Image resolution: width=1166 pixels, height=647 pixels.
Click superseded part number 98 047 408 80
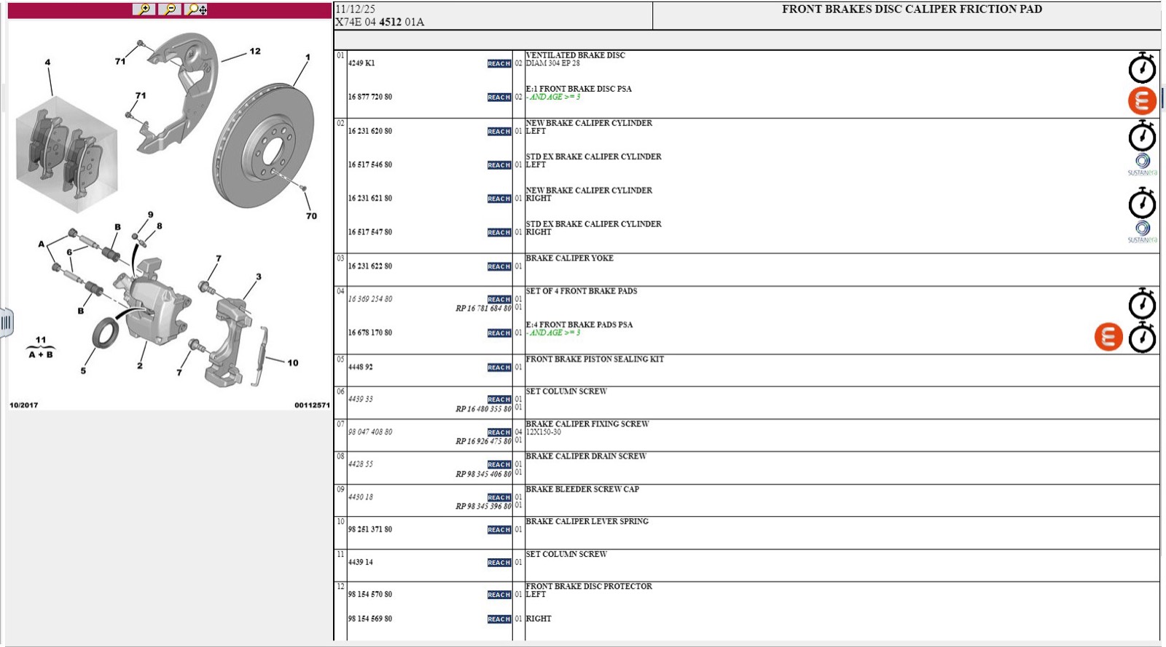click(x=370, y=432)
